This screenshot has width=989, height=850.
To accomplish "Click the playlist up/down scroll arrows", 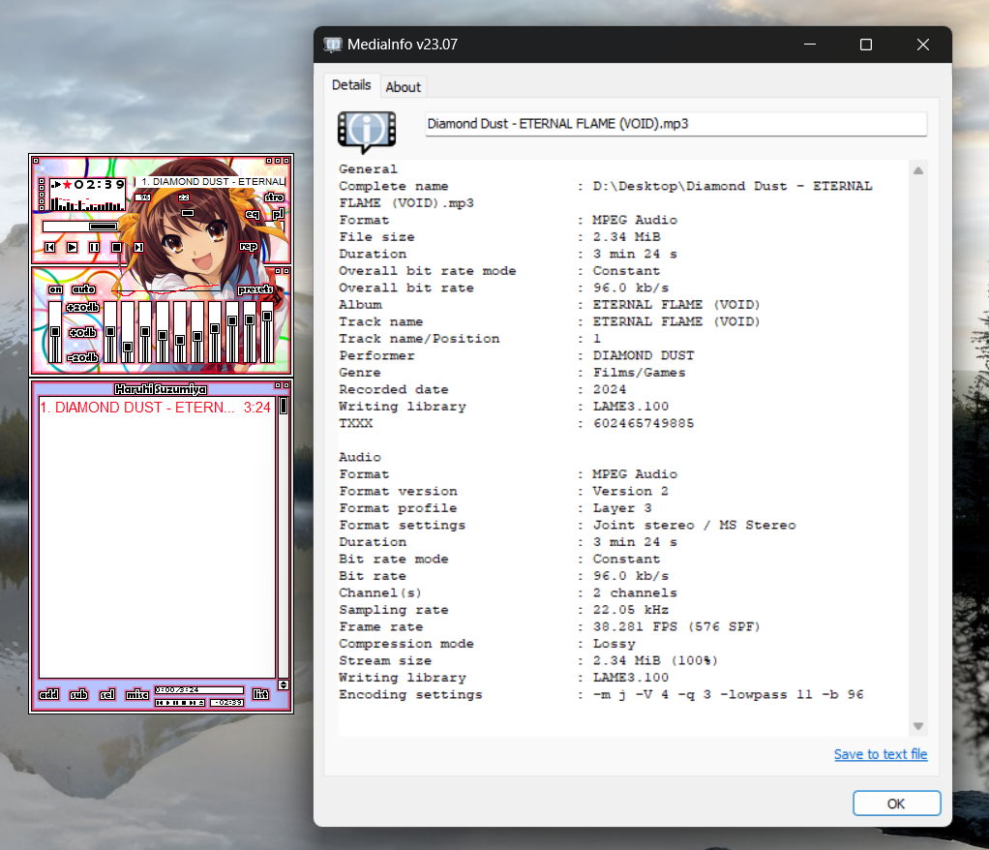I will (x=284, y=684).
